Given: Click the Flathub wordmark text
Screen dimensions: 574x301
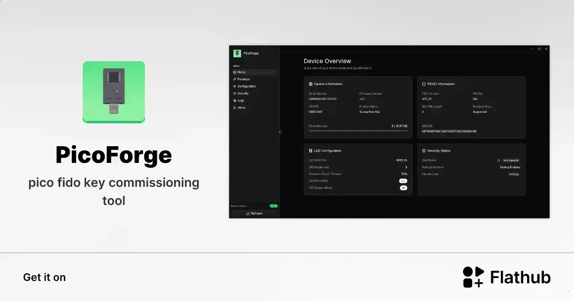Looking at the screenshot, I should [520, 277].
